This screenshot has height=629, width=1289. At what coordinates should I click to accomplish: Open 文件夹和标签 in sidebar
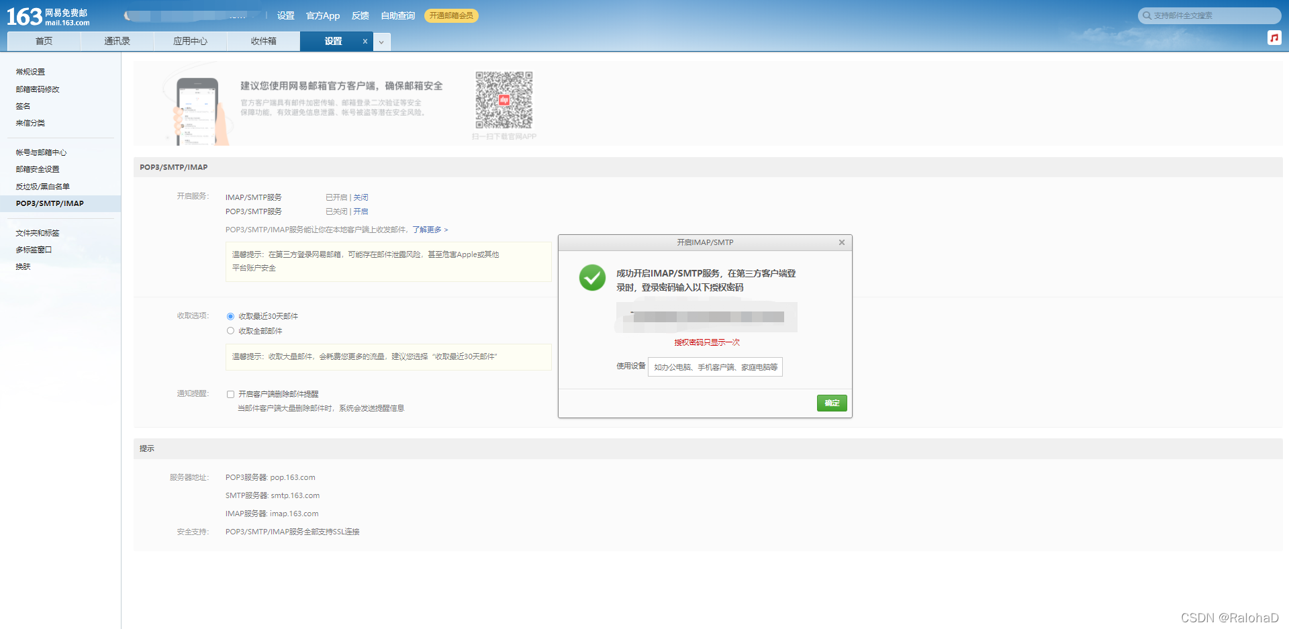(x=38, y=233)
